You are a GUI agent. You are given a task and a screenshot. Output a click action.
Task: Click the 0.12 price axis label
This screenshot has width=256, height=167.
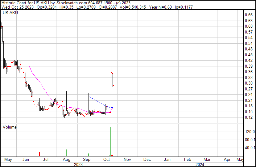249,117
